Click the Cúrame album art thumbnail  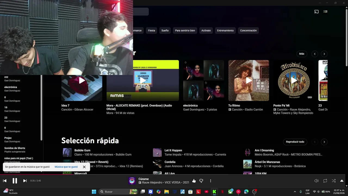coord(132,181)
